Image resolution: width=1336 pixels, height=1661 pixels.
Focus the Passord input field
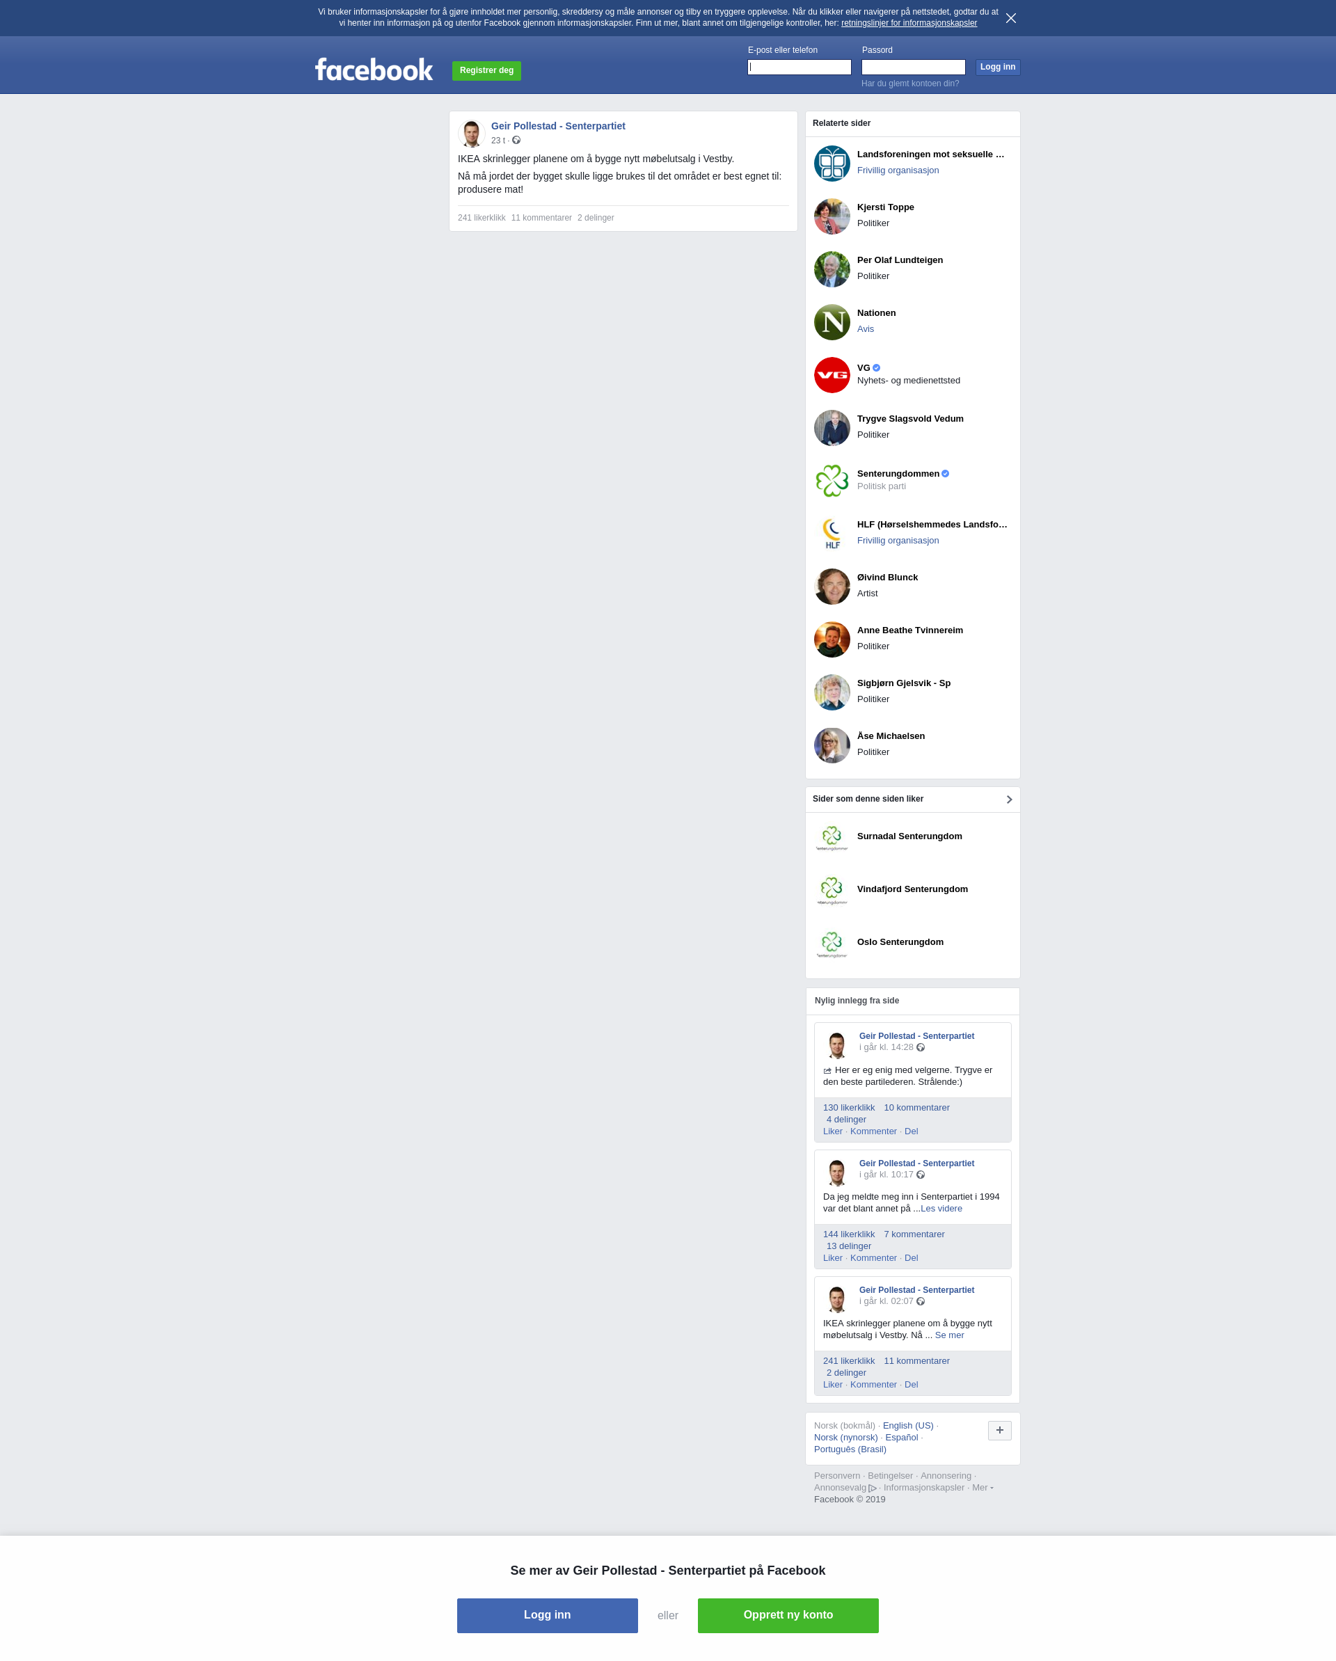tap(913, 67)
